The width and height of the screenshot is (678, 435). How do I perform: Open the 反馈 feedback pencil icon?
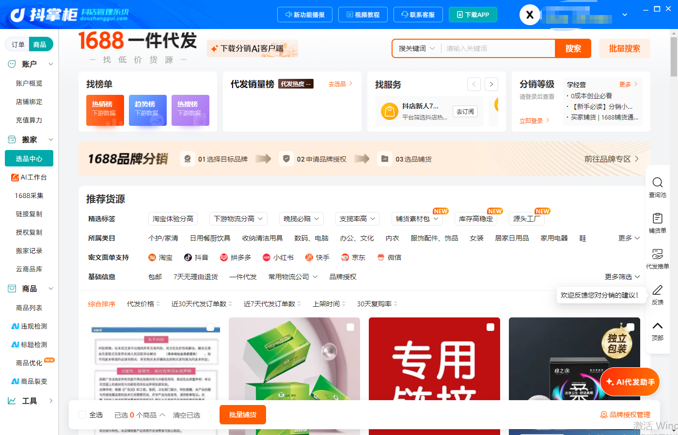tap(657, 290)
